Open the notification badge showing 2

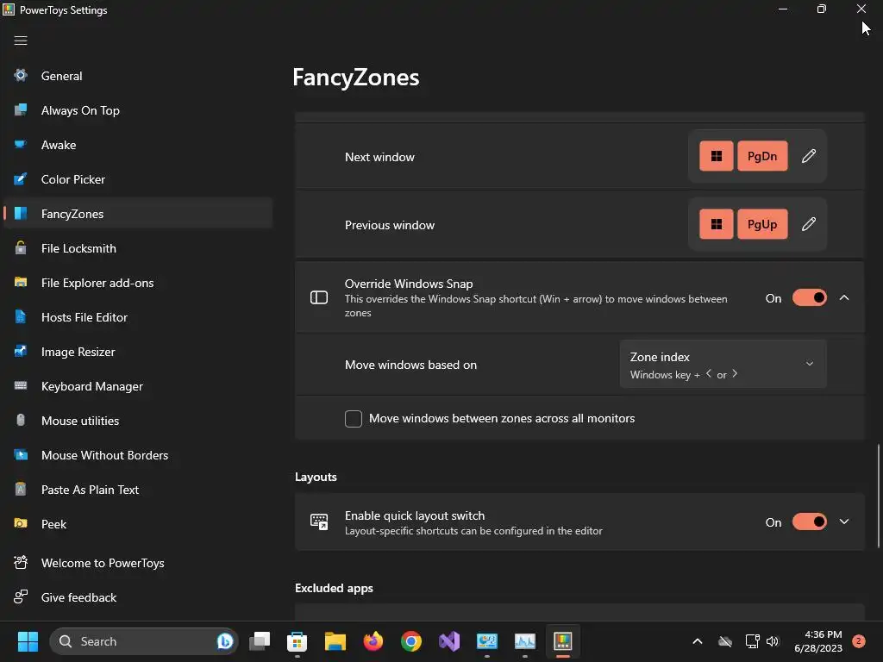pyautogui.click(x=859, y=641)
